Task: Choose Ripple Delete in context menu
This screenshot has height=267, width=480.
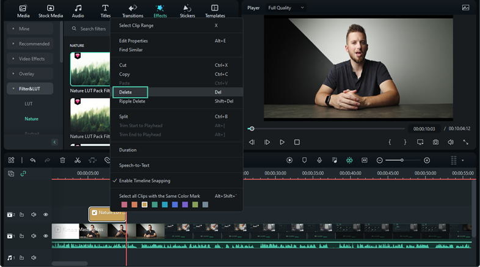Action: click(x=176, y=101)
